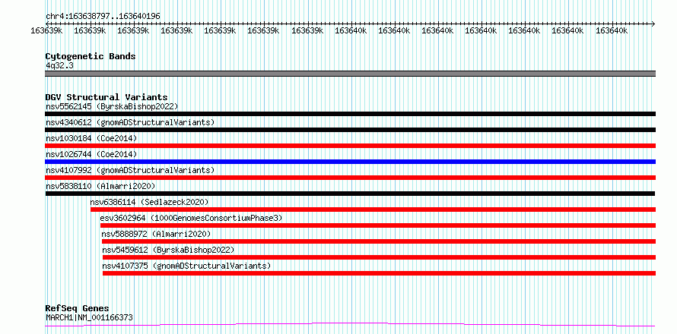Select the red bar under nsv1030184

point(350,146)
